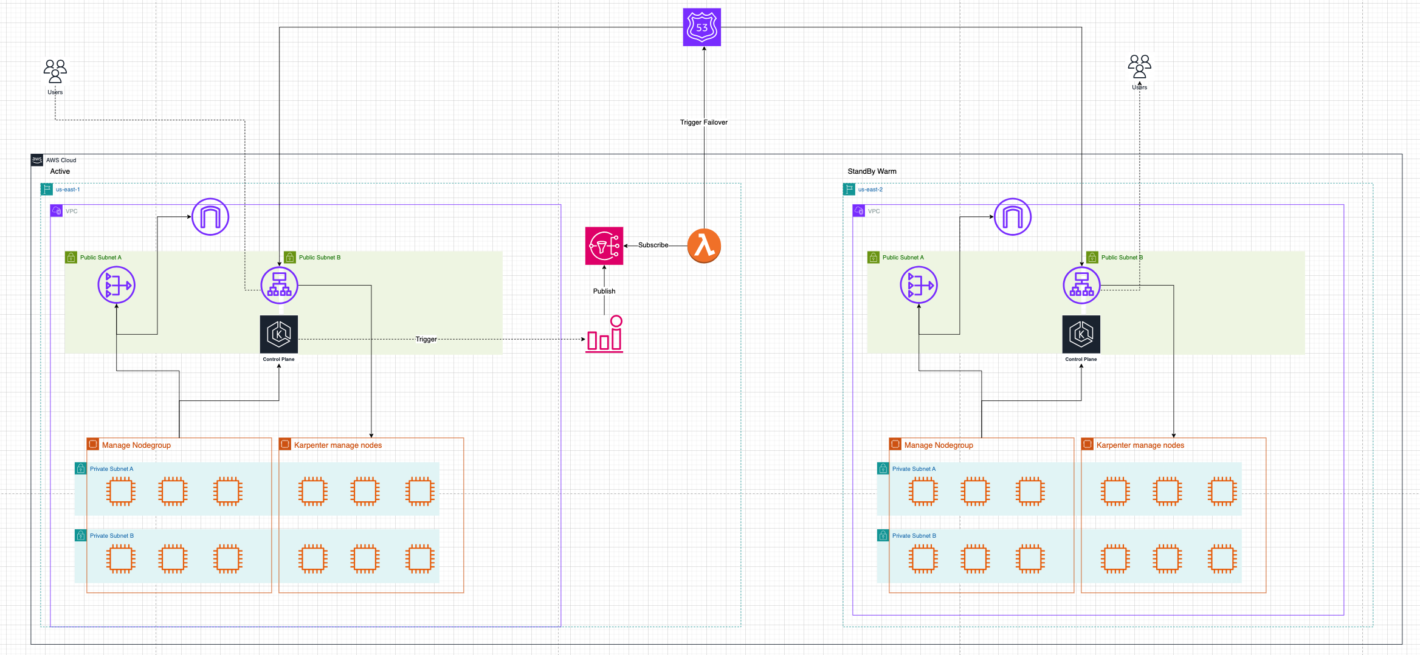The image size is (1420, 655).
Task: Click the AWS Cloud logo icon
Action: (x=37, y=160)
